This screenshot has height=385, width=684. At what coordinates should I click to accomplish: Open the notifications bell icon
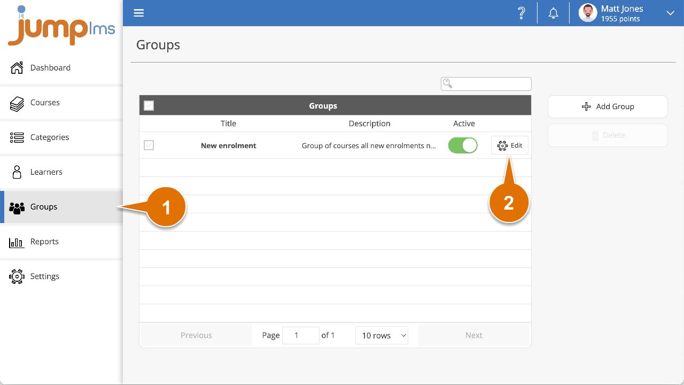pyautogui.click(x=554, y=13)
